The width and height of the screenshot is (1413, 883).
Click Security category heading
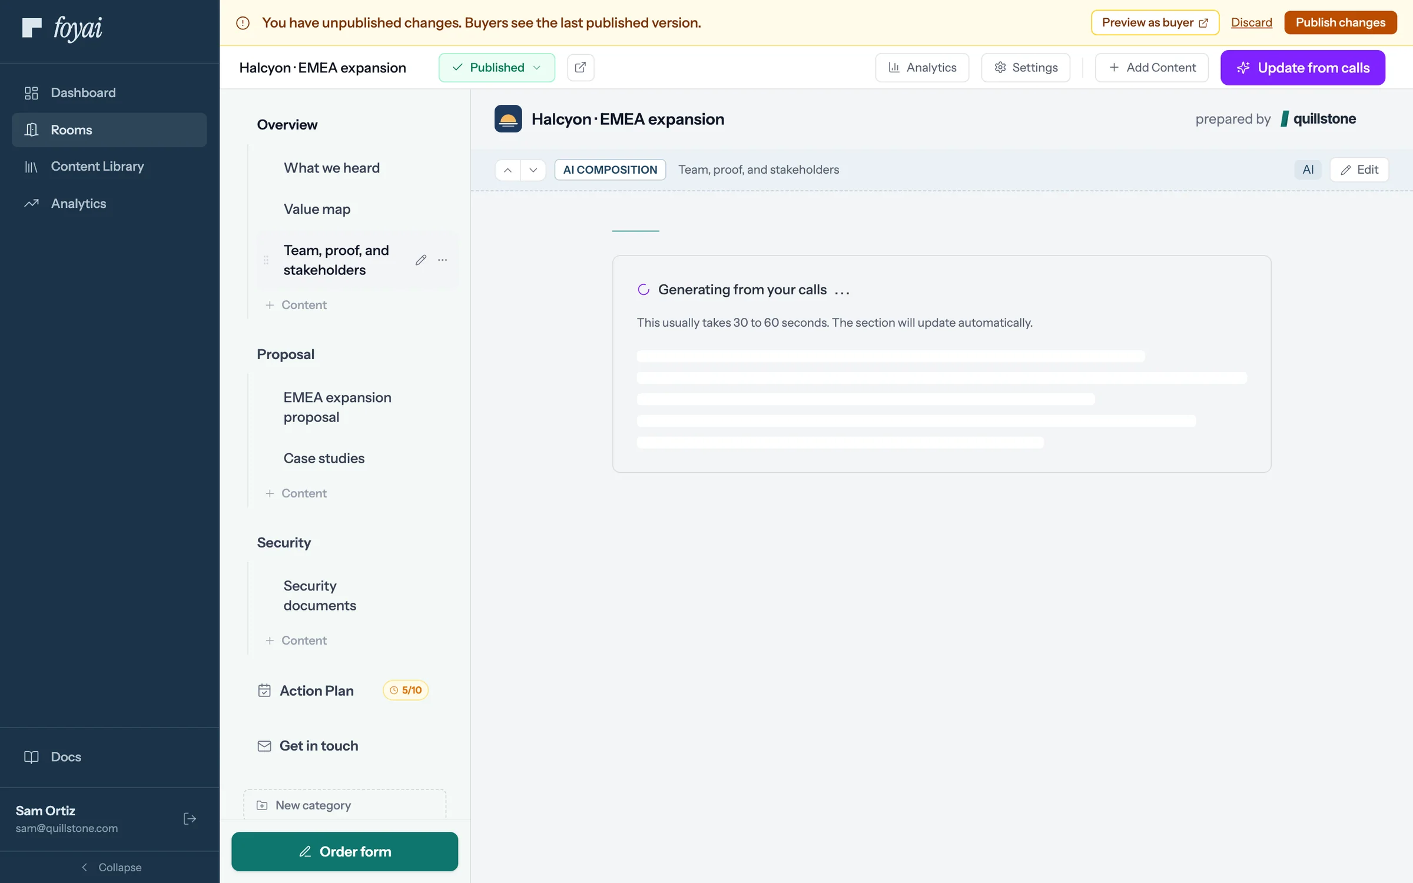click(284, 543)
